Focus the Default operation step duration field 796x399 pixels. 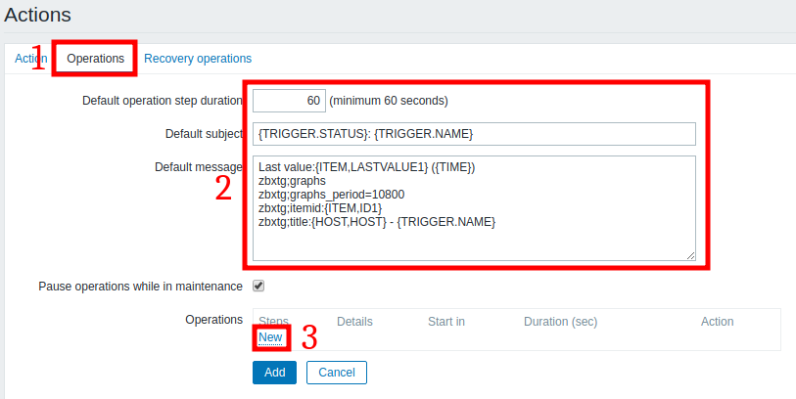(289, 101)
